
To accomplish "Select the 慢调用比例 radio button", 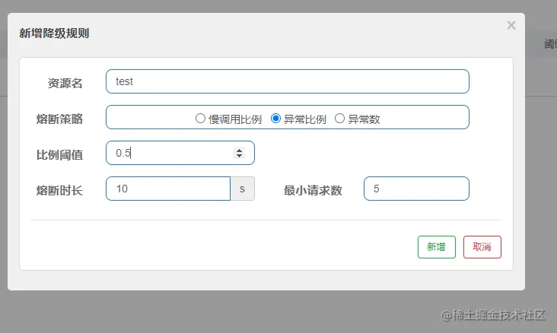I will 200,118.
